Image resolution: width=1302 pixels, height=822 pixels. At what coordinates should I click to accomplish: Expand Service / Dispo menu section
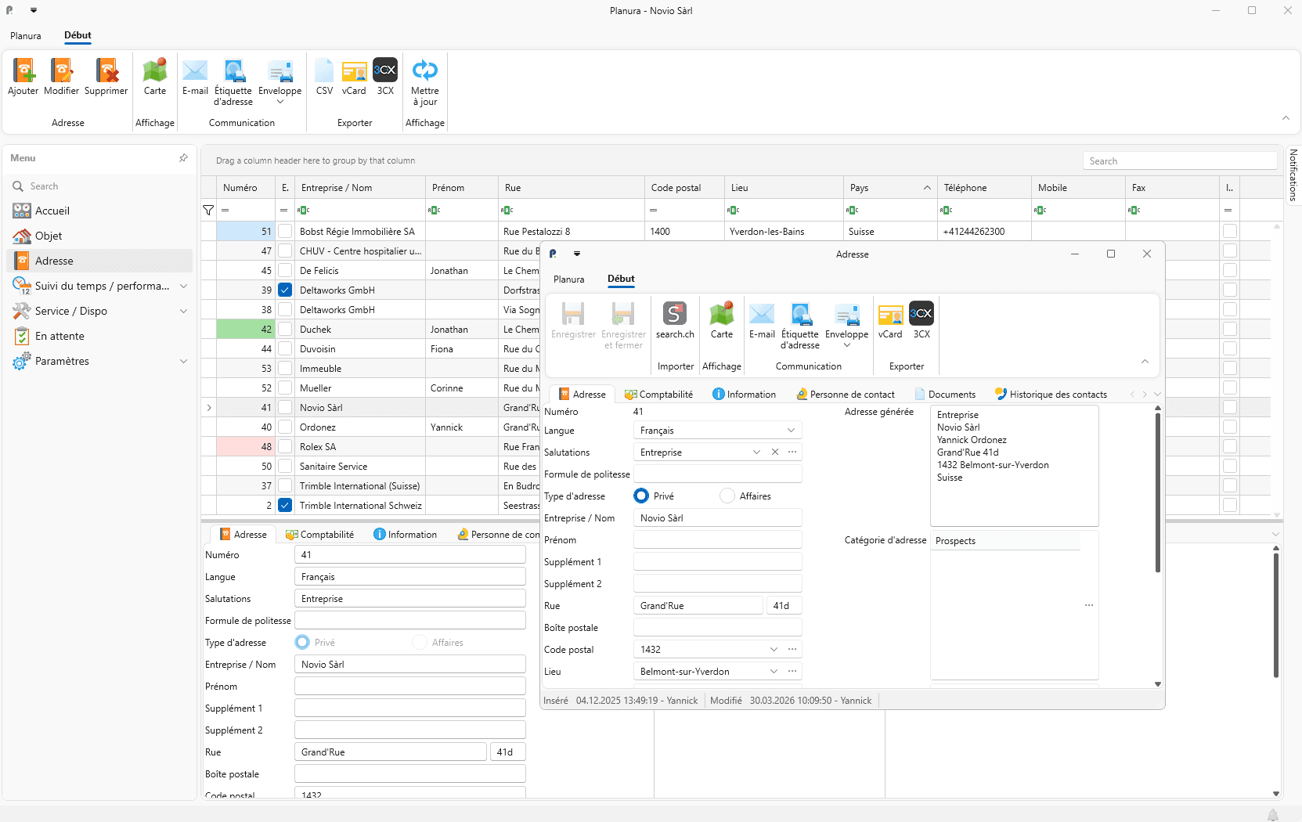click(x=183, y=311)
